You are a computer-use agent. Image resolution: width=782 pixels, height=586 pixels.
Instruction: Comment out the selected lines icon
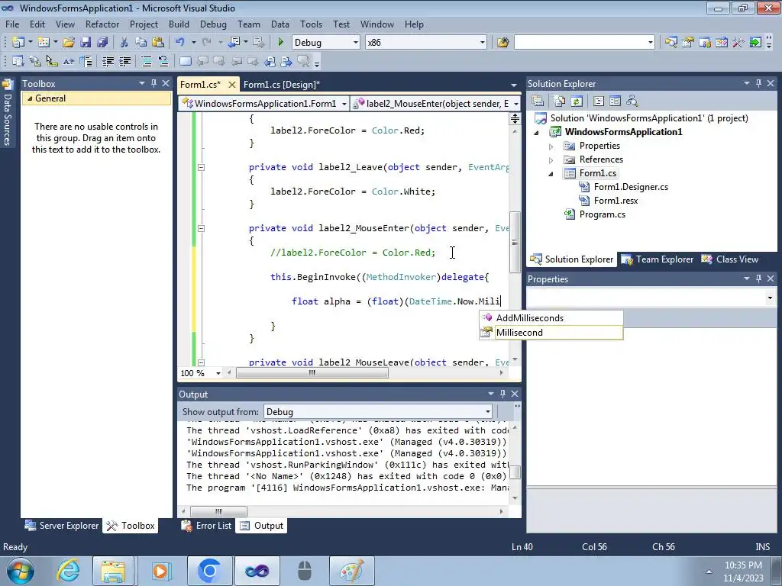tap(147, 61)
